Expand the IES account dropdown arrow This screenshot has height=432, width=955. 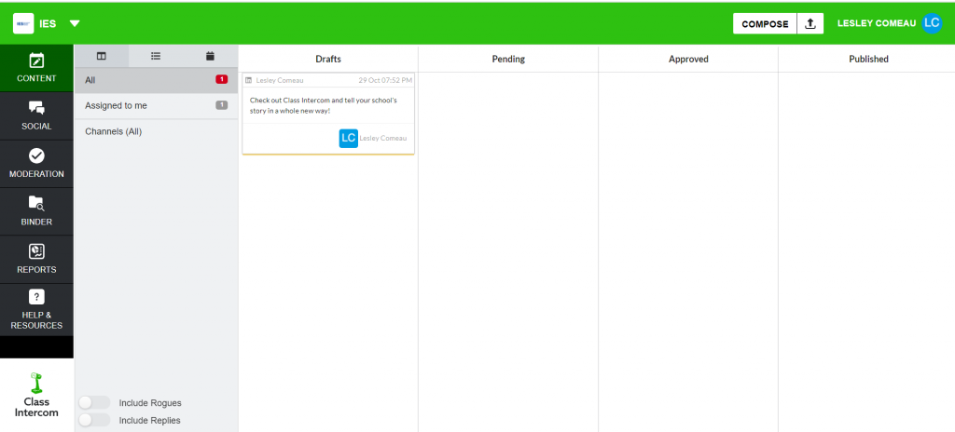75,23
